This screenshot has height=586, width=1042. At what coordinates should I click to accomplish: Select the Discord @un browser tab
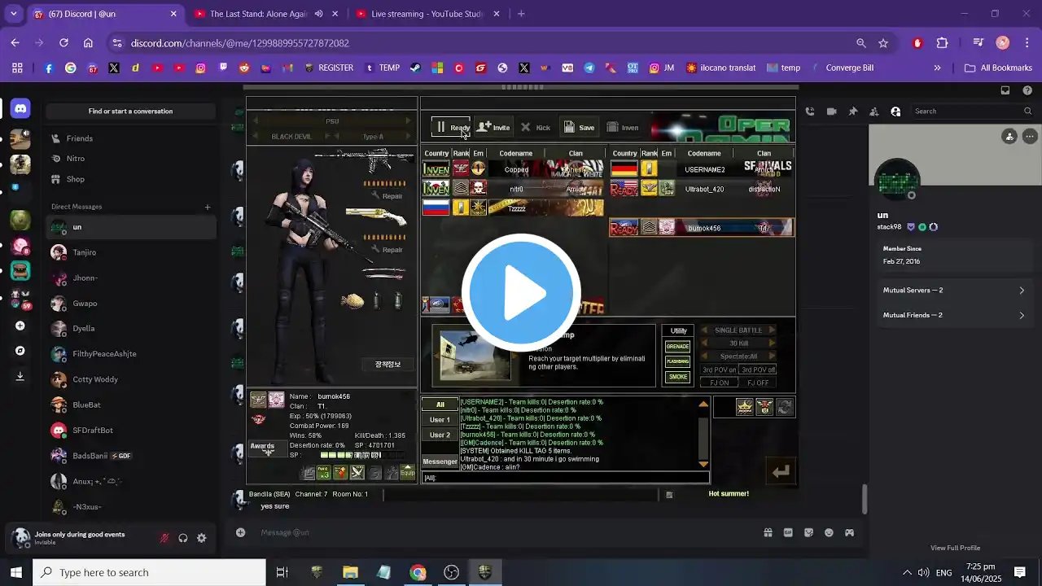104,14
